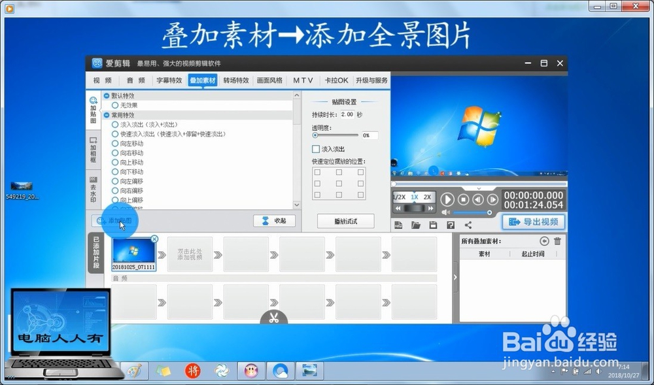Switch to the 视频 tab
Viewport: 654px width, 385px height.
coord(102,80)
